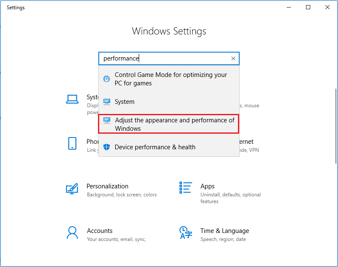338x267 pixels.
Task: Click the Windows Settings heading
Action: point(169,31)
